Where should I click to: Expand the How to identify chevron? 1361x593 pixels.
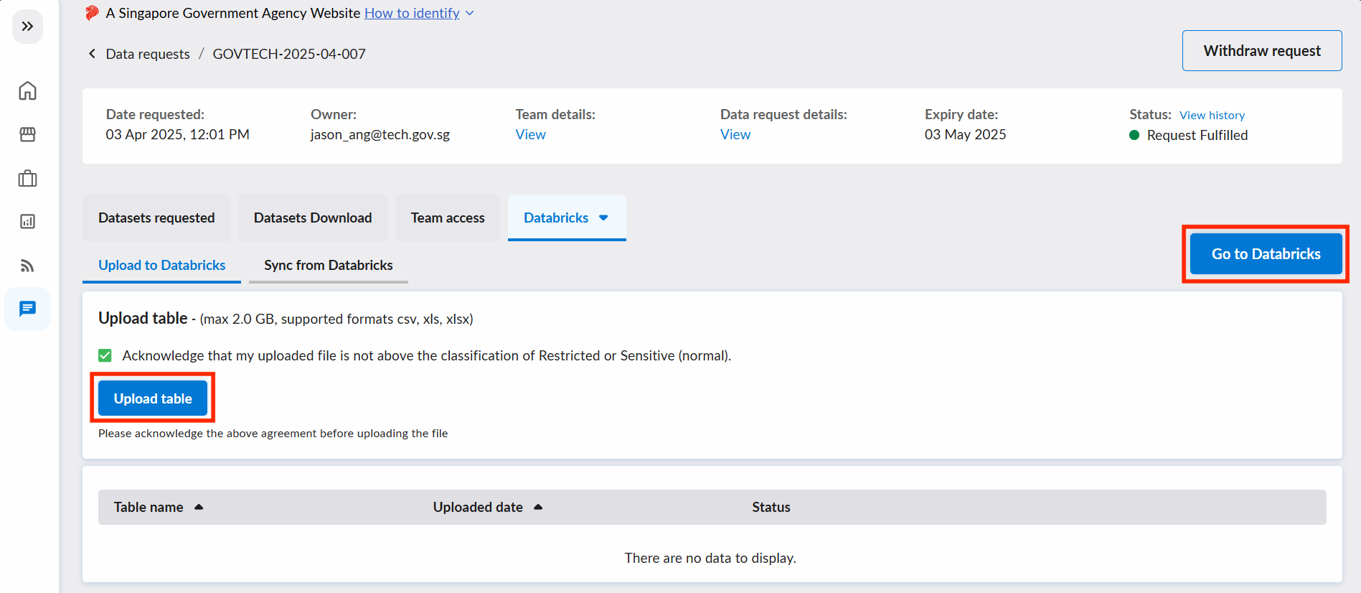coord(469,13)
